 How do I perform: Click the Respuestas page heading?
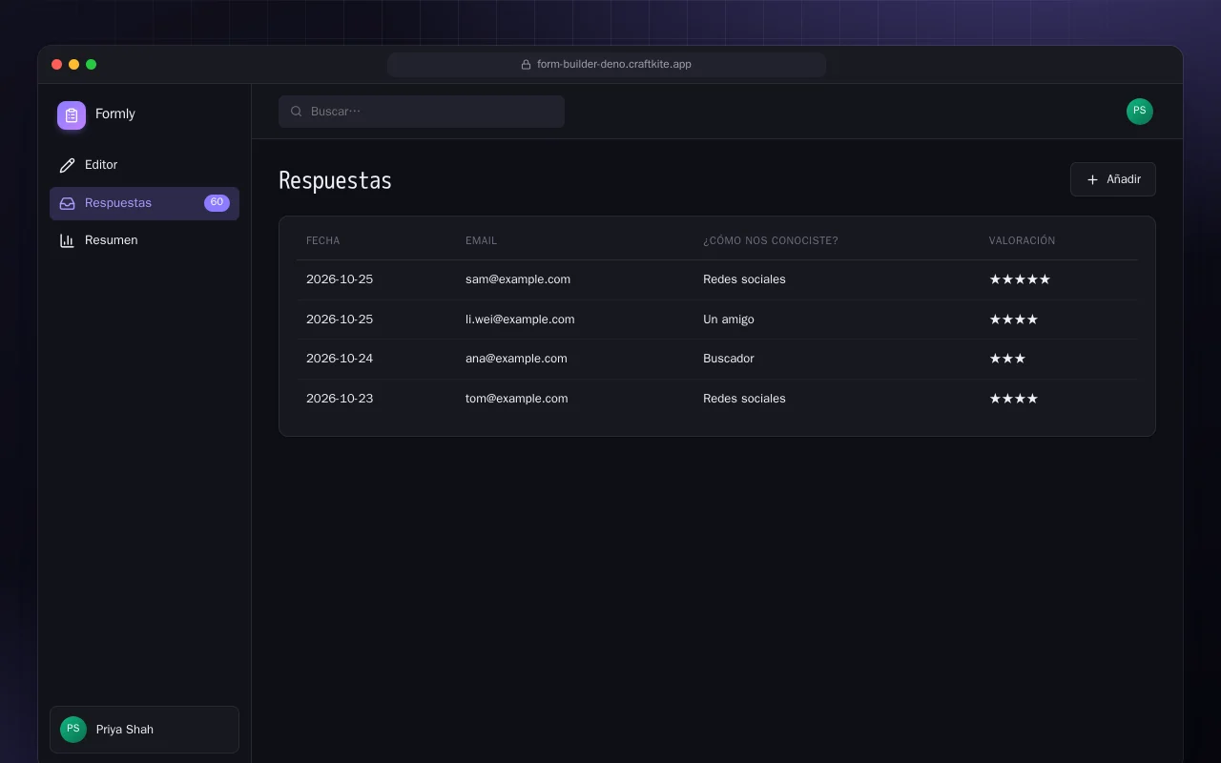(x=335, y=180)
